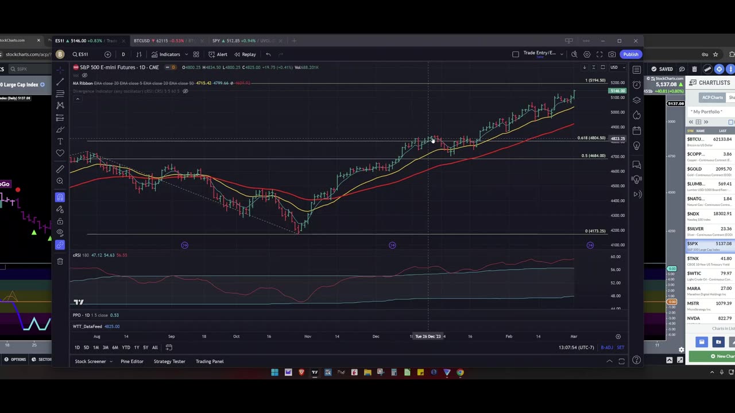Undo the last chart action
The image size is (735, 413).
coord(268,54)
